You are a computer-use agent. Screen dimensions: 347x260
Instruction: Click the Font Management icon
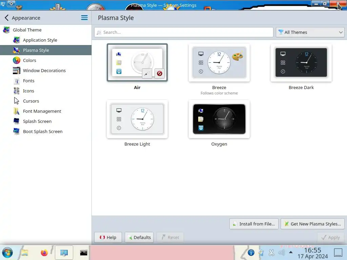pyautogui.click(x=16, y=111)
